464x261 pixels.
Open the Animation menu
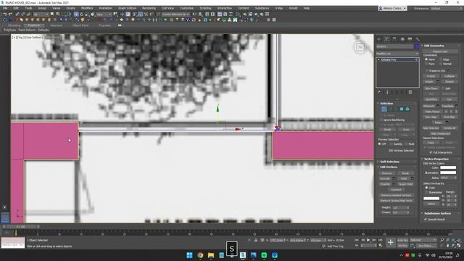tap(106, 8)
